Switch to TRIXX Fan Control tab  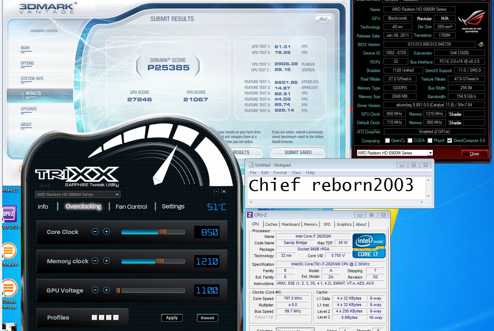131,207
